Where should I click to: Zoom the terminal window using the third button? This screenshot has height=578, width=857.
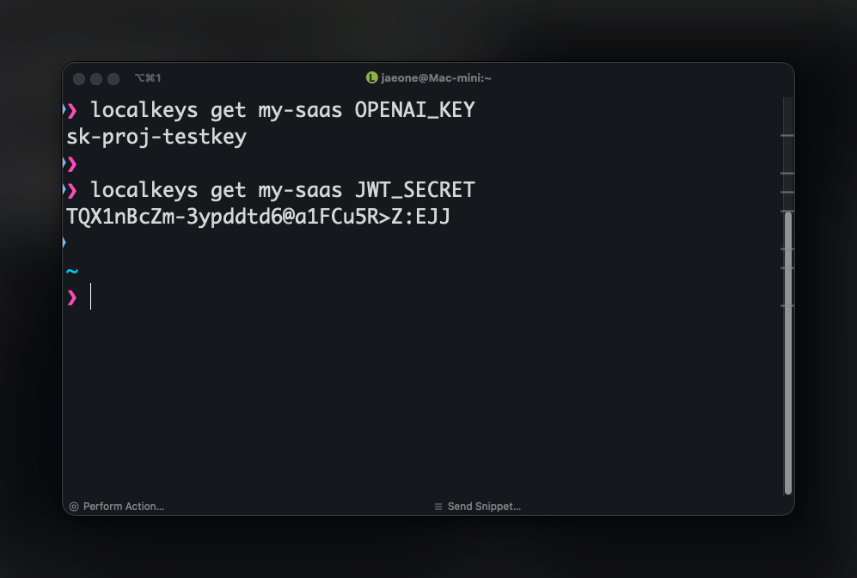113,79
